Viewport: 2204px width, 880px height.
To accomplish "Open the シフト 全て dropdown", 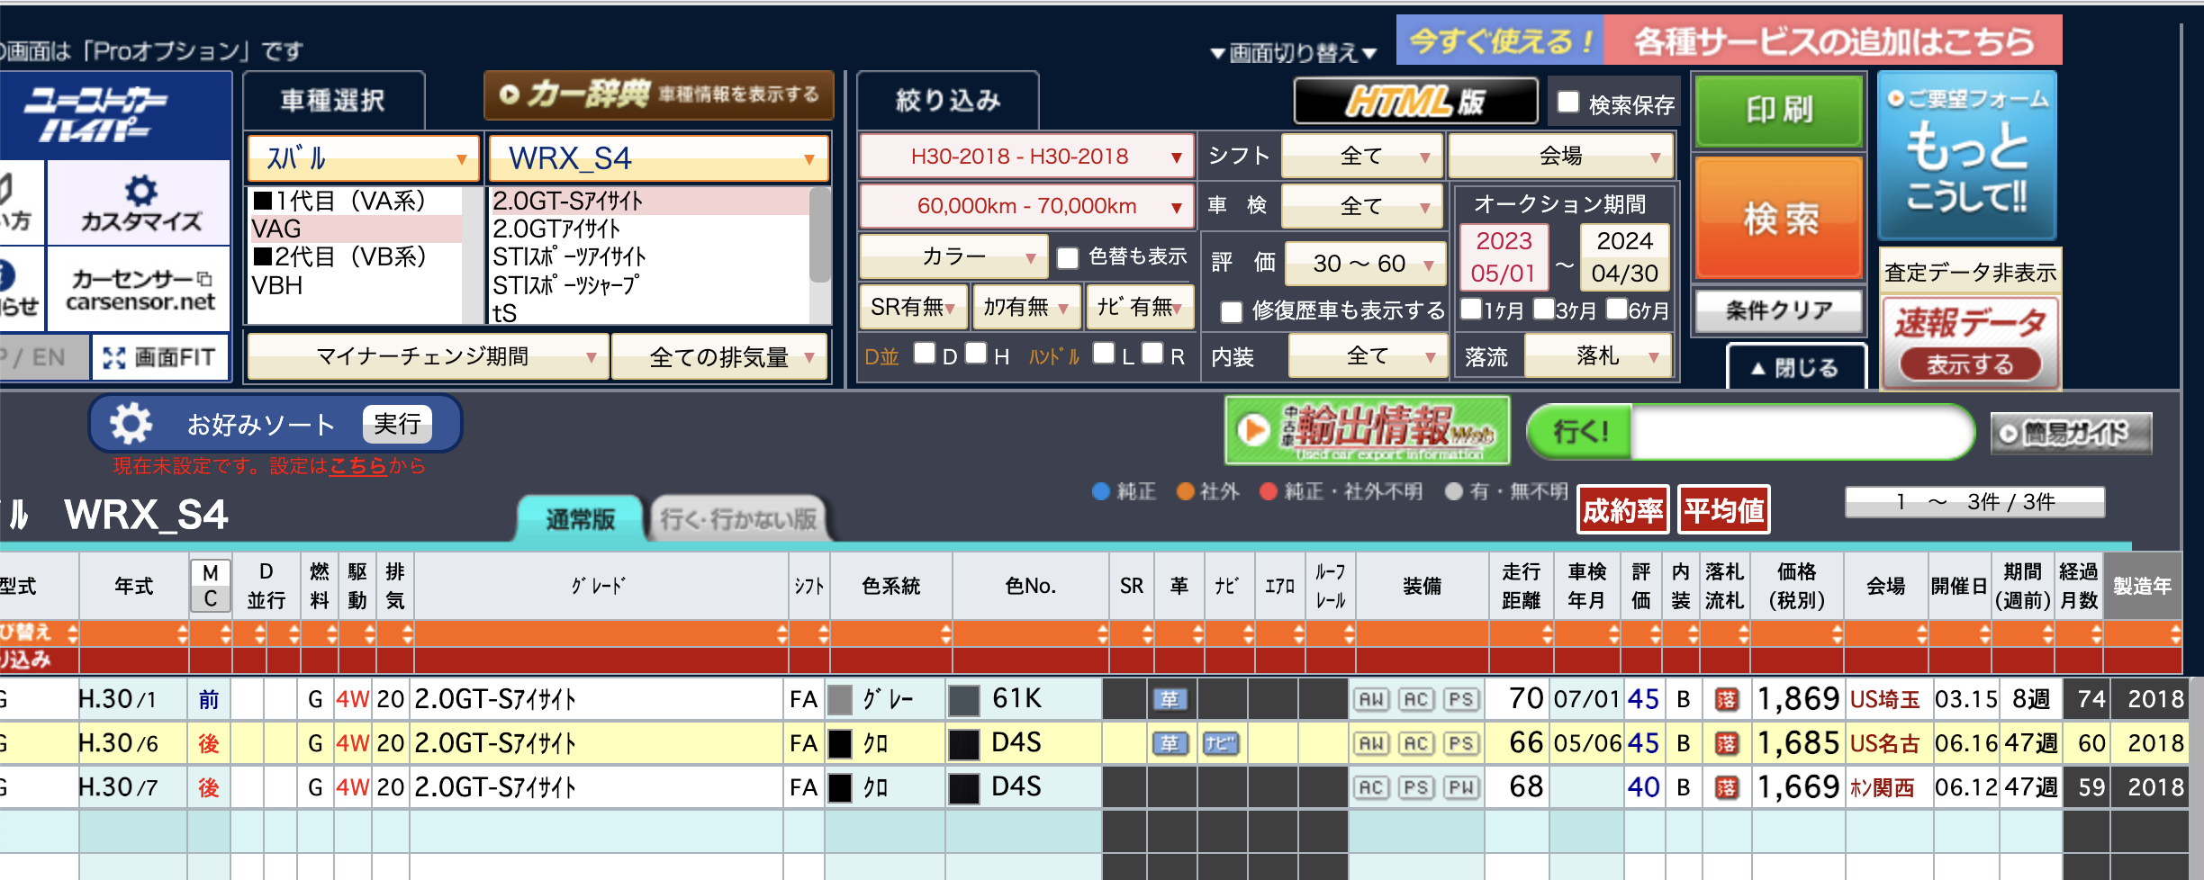I will pos(1361,156).
